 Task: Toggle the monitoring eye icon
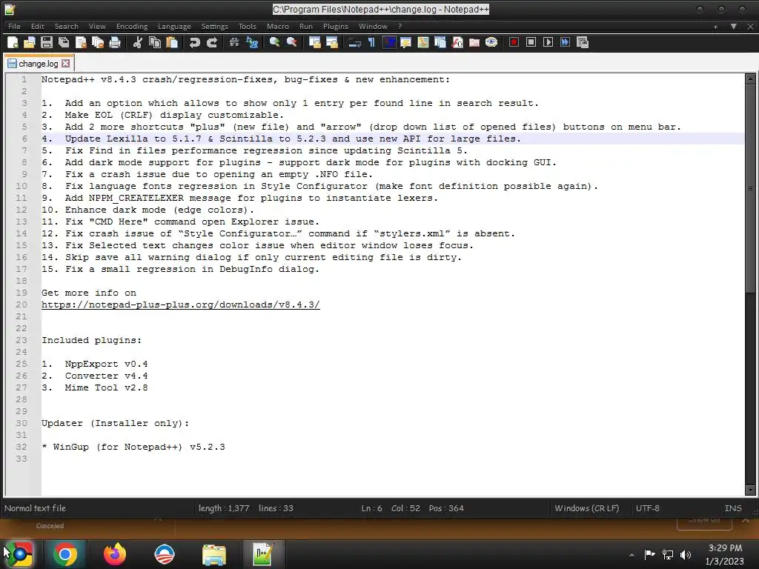tap(491, 42)
